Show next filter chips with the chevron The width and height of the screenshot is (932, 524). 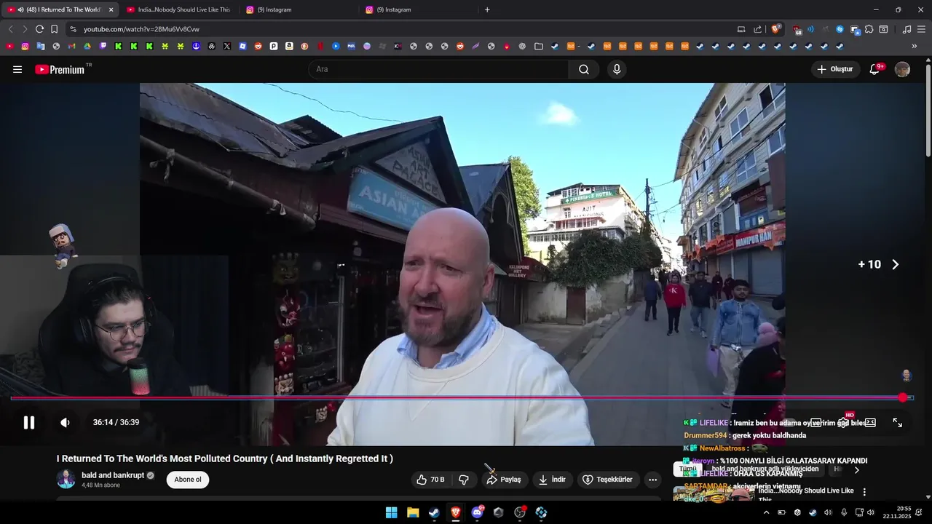coord(856,470)
